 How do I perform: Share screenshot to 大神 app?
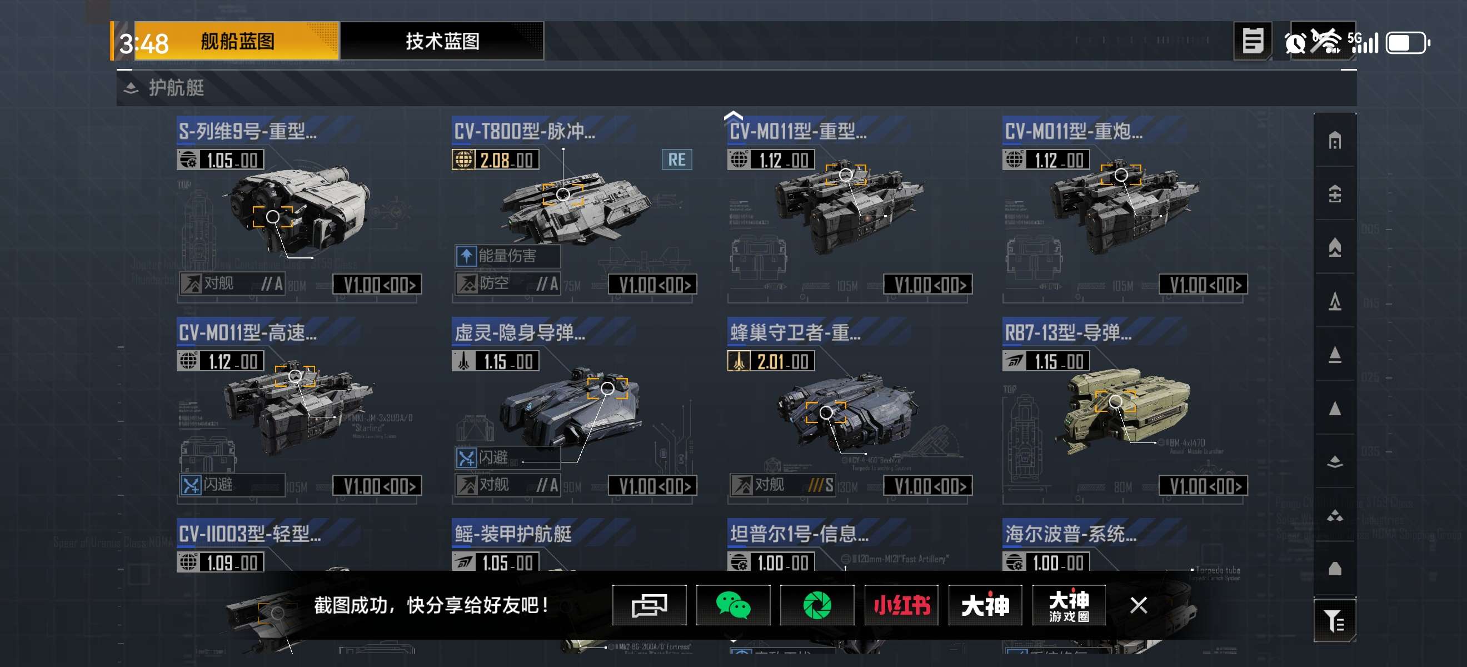pyautogui.click(x=985, y=605)
